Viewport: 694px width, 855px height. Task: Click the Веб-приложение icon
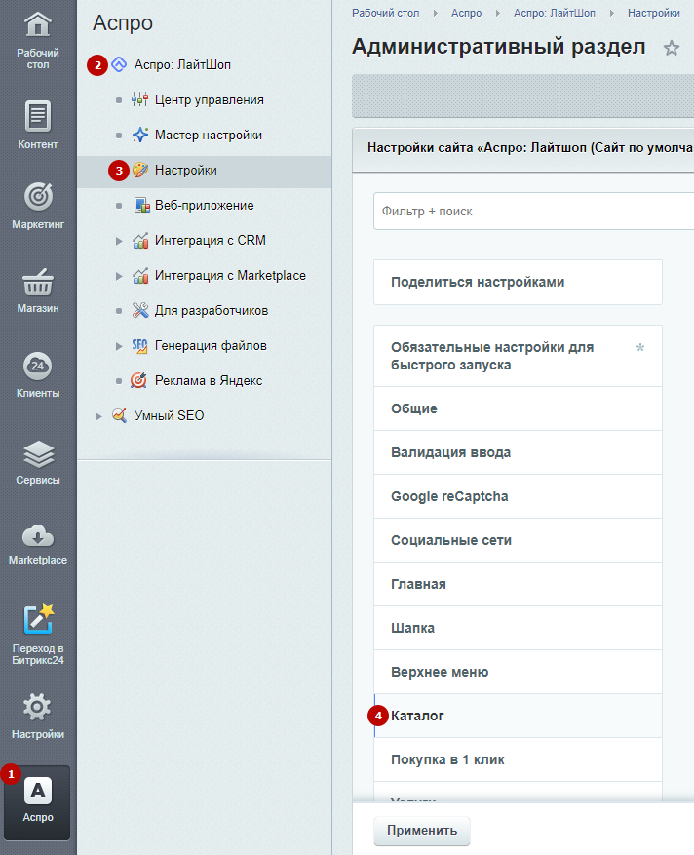141,205
